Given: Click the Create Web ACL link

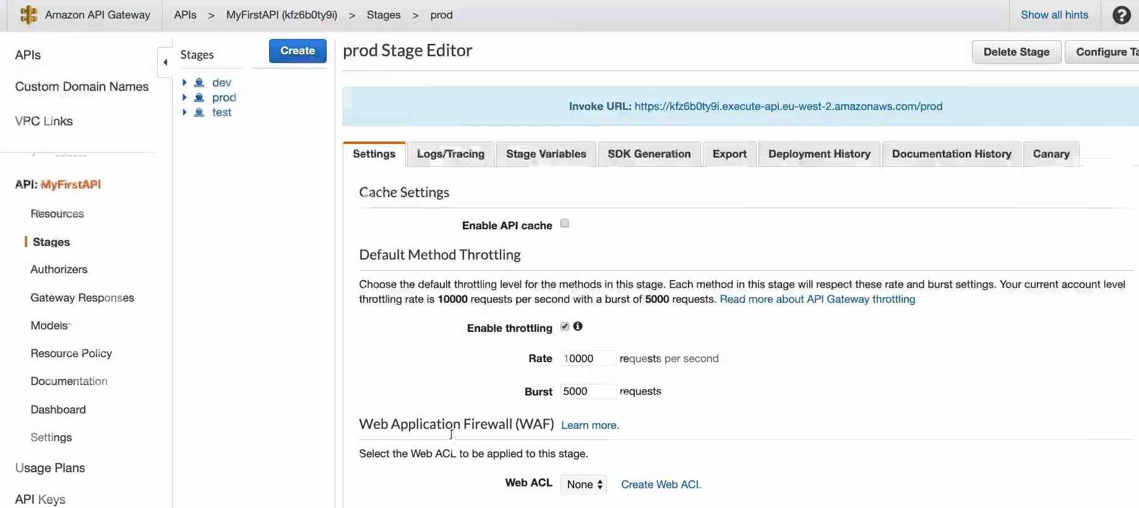Looking at the screenshot, I should click(x=661, y=485).
